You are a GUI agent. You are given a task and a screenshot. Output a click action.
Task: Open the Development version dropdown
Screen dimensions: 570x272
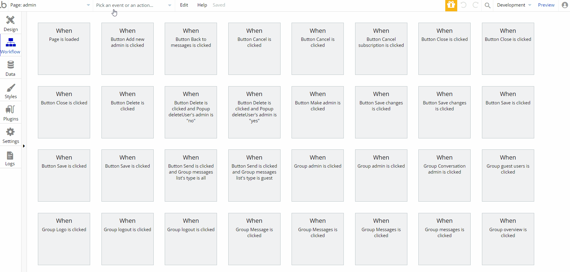(x=514, y=5)
